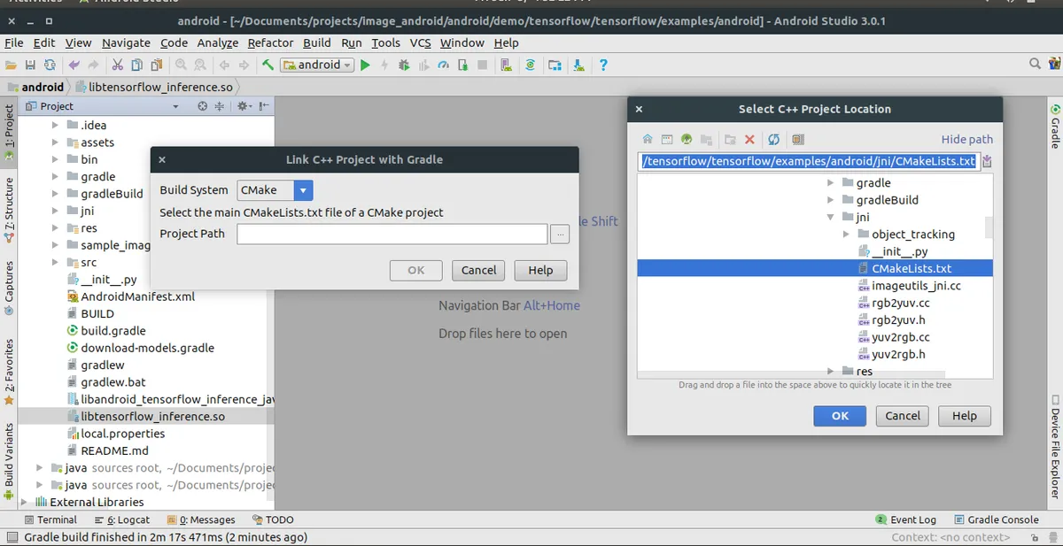The height and width of the screenshot is (546, 1063).
Task: Open the path history icon beside path field
Action: pyautogui.click(x=988, y=161)
